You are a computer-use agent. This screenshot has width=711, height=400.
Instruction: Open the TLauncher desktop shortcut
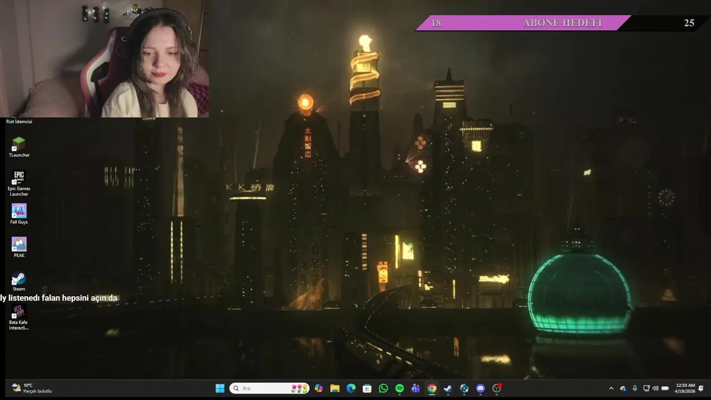19,147
